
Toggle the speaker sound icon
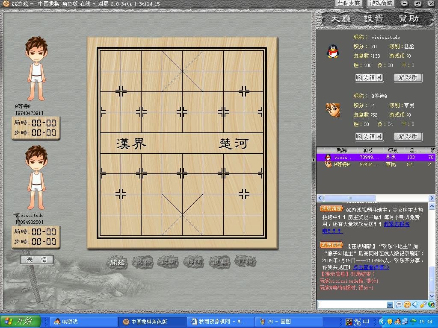click(415, 305)
